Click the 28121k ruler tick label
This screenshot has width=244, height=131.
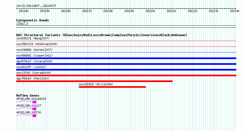[171, 11]
